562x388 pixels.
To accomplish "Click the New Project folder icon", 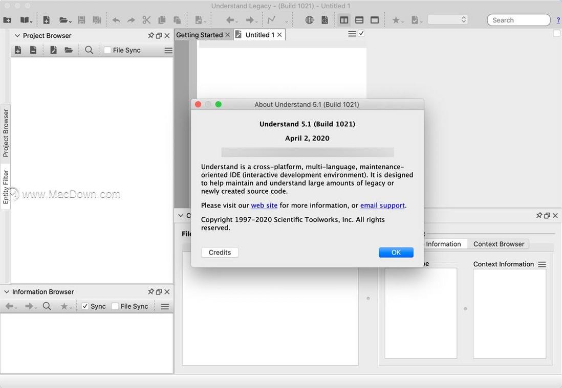I will (7, 20).
